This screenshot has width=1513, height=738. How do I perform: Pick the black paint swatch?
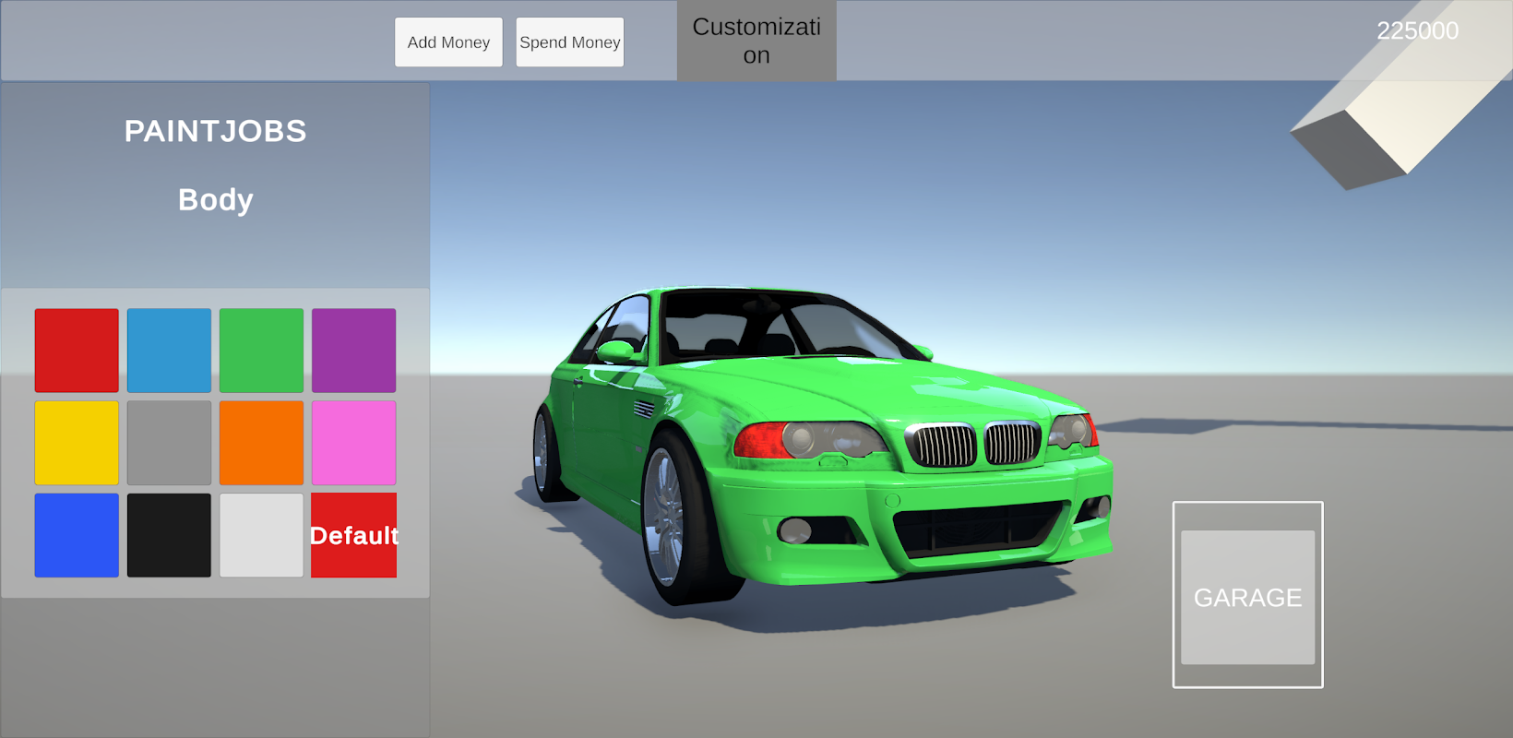(169, 535)
